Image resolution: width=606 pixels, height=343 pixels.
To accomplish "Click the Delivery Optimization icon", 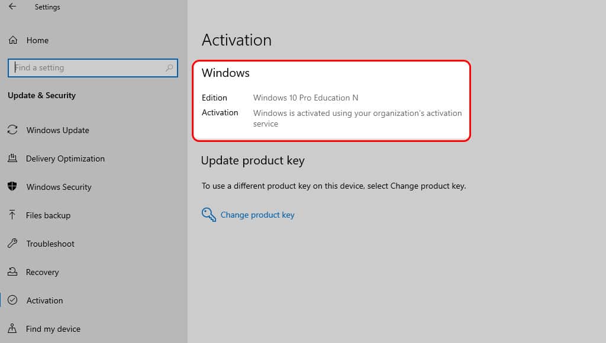I will (x=12, y=158).
